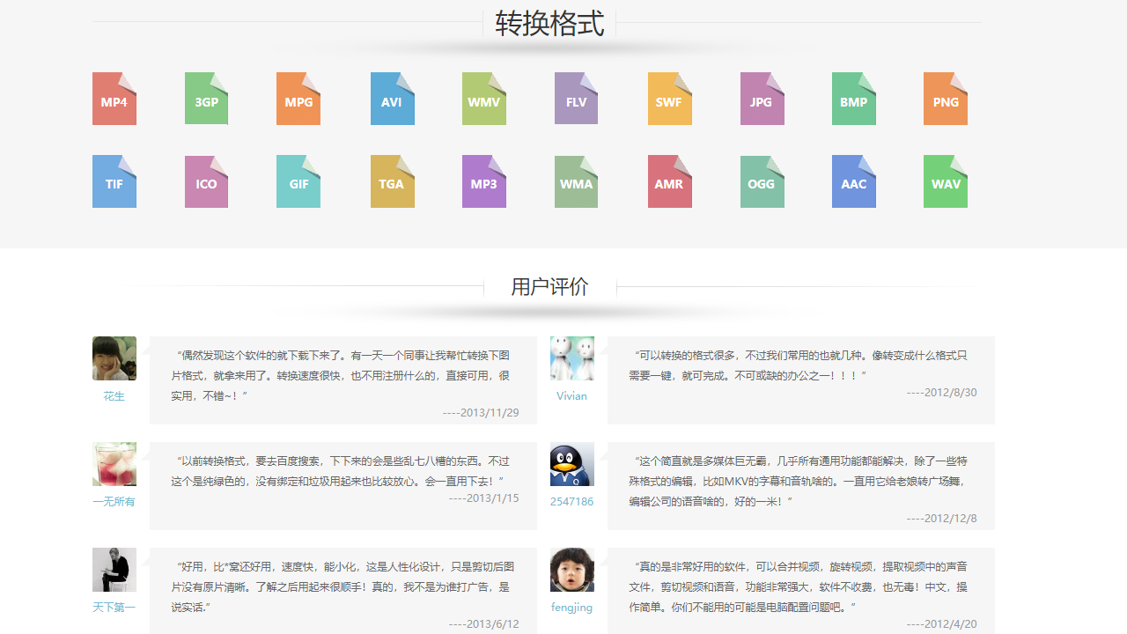Click the ICO format icon

pos(206,181)
